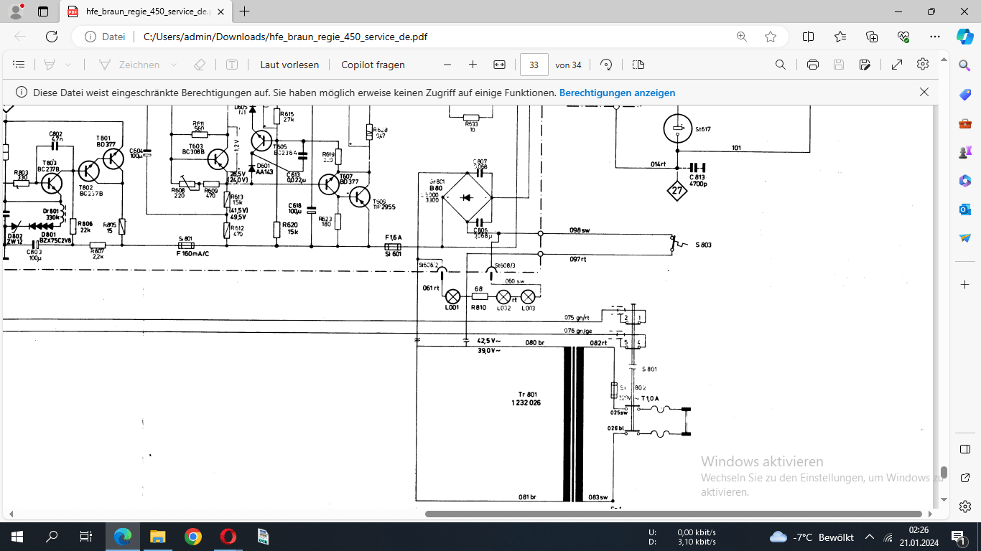Image resolution: width=981 pixels, height=551 pixels.
Task: Launch Opera from the taskbar
Action: tap(228, 537)
